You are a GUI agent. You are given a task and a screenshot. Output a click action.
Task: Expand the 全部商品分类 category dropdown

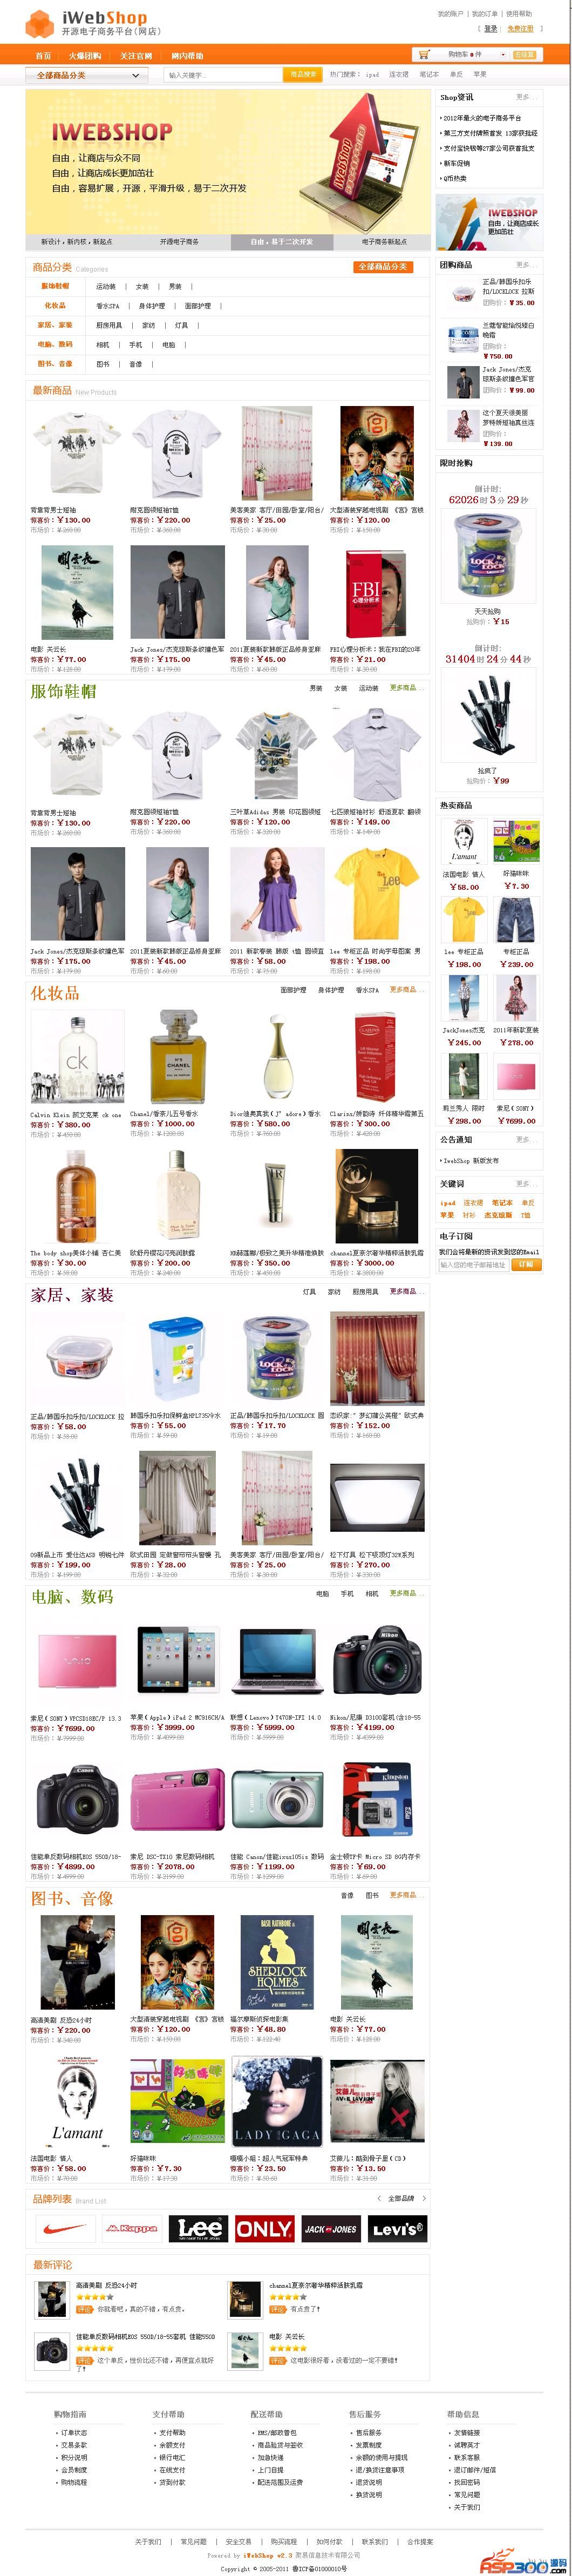(87, 75)
